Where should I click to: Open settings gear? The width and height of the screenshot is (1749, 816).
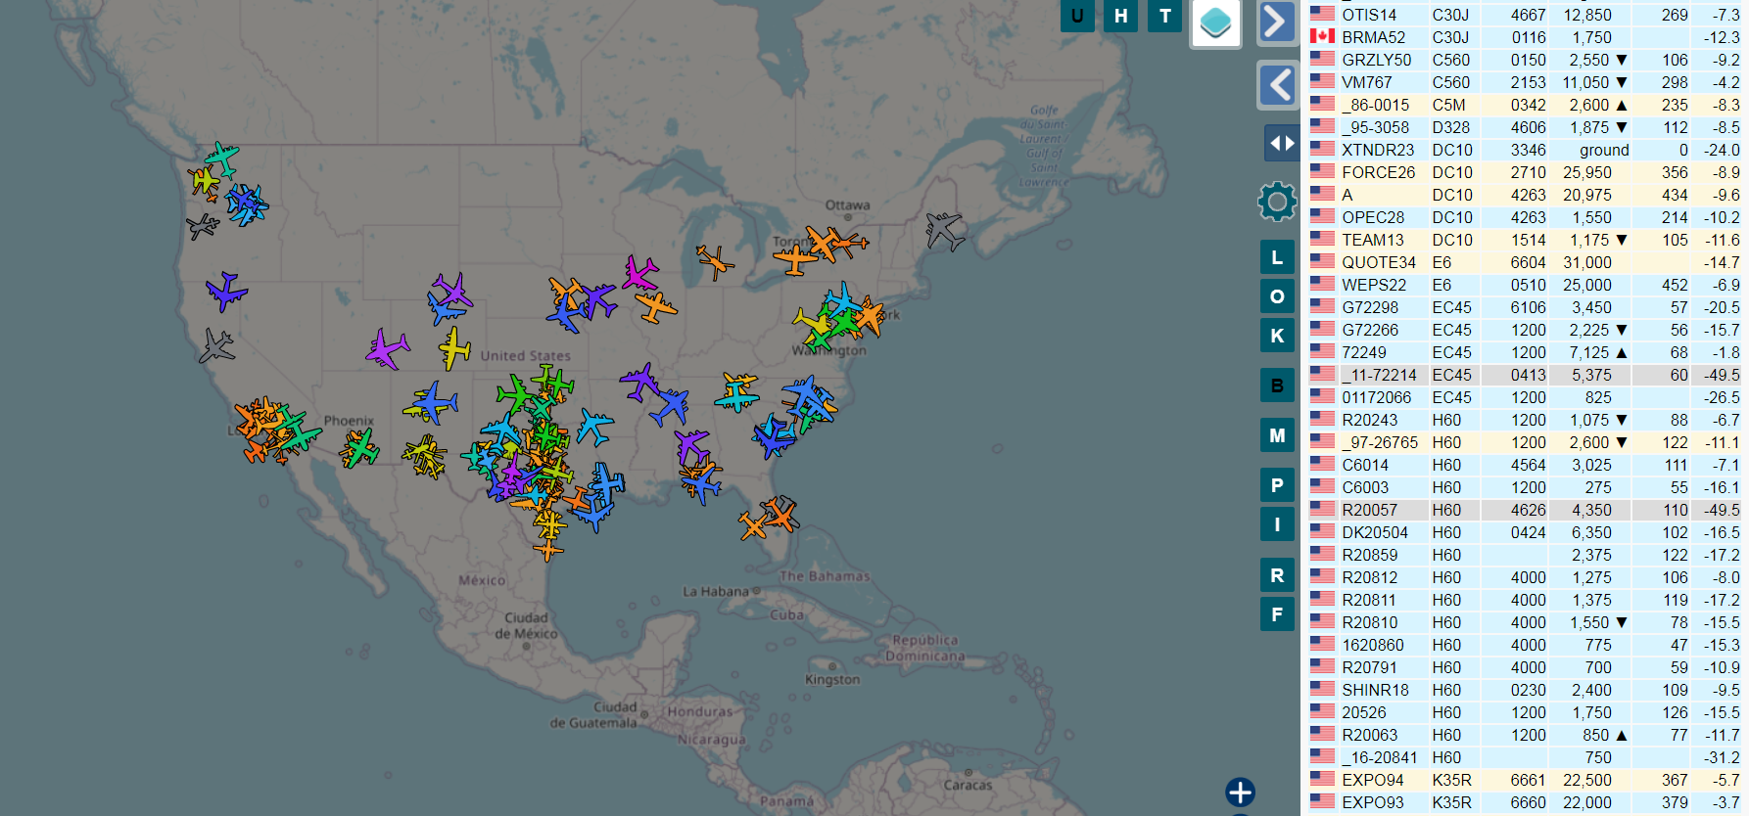[1277, 203]
